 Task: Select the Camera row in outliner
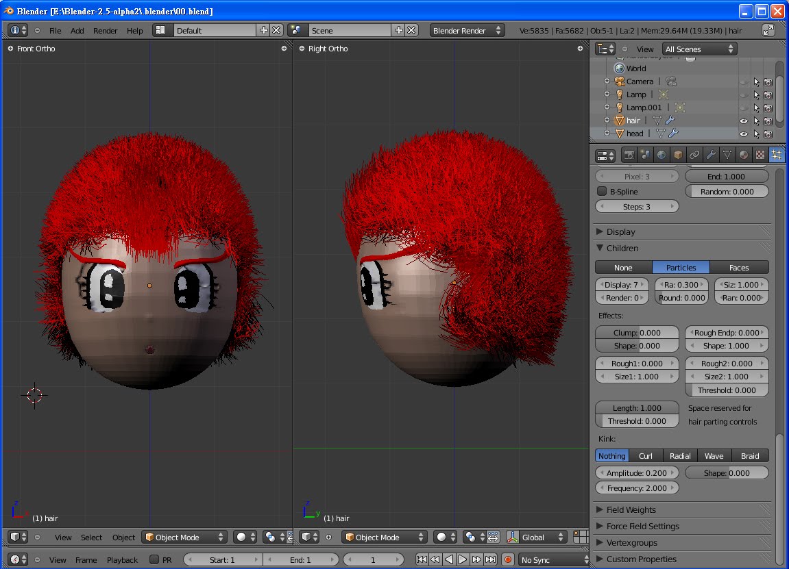pos(640,81)
